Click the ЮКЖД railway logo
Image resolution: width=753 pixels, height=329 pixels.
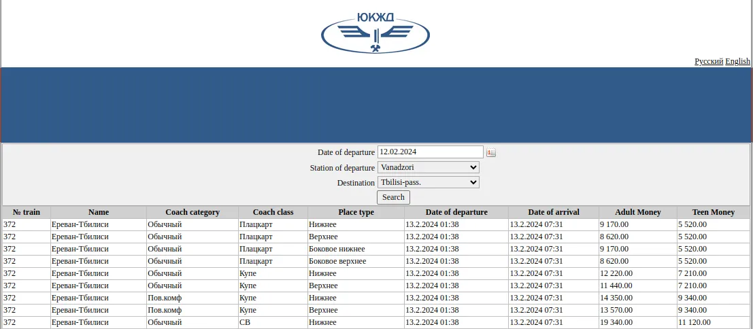[x=375, y=33]
